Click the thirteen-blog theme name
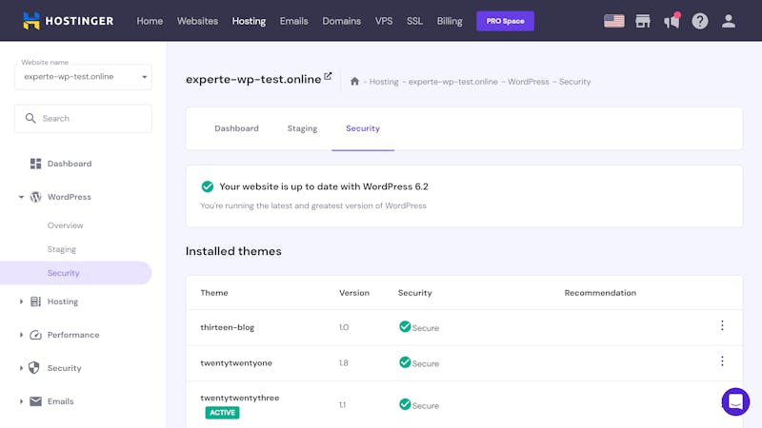The height and width of the screenshot is (428, 762). click(228, 327)
